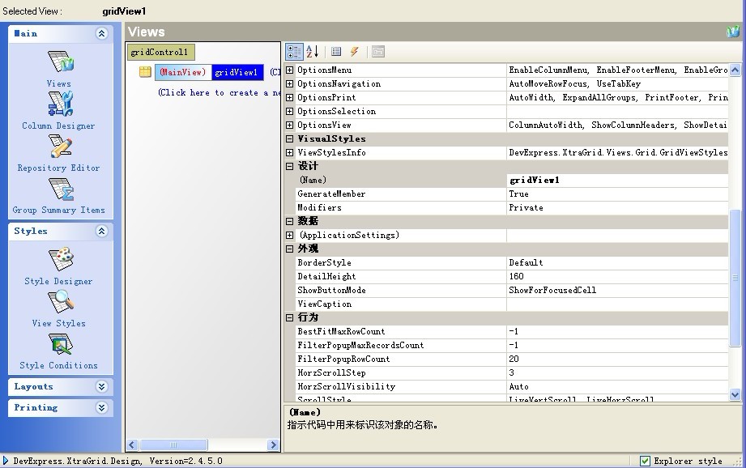Screen dimensions: 746x468
Task: Select the FilterPopupMaxRecordsCount property row
Action: click(x=512, y=345)
